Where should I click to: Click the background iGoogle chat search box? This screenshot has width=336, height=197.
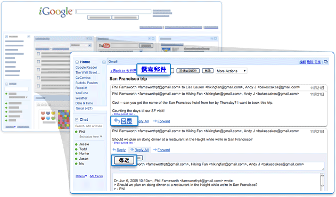coord(17,89)
